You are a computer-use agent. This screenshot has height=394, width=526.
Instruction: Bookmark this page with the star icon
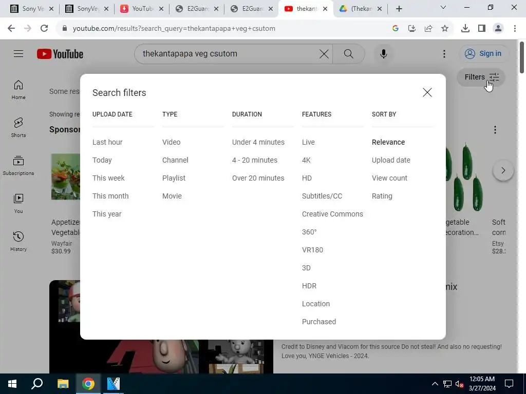pos(444,29)
